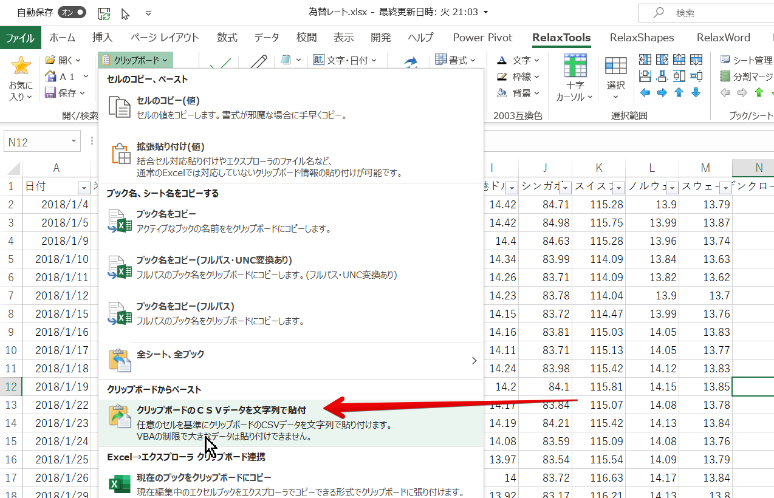Collapse the クリップボード dropdown button
Screen dimensions: 774x498
click(135, 60)
